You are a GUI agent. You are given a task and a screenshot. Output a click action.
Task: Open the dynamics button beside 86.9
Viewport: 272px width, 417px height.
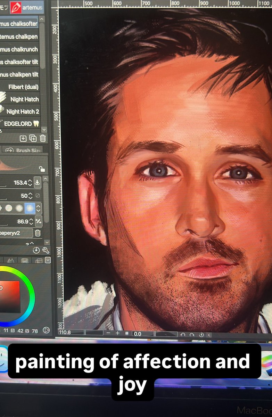coord(39,221)
